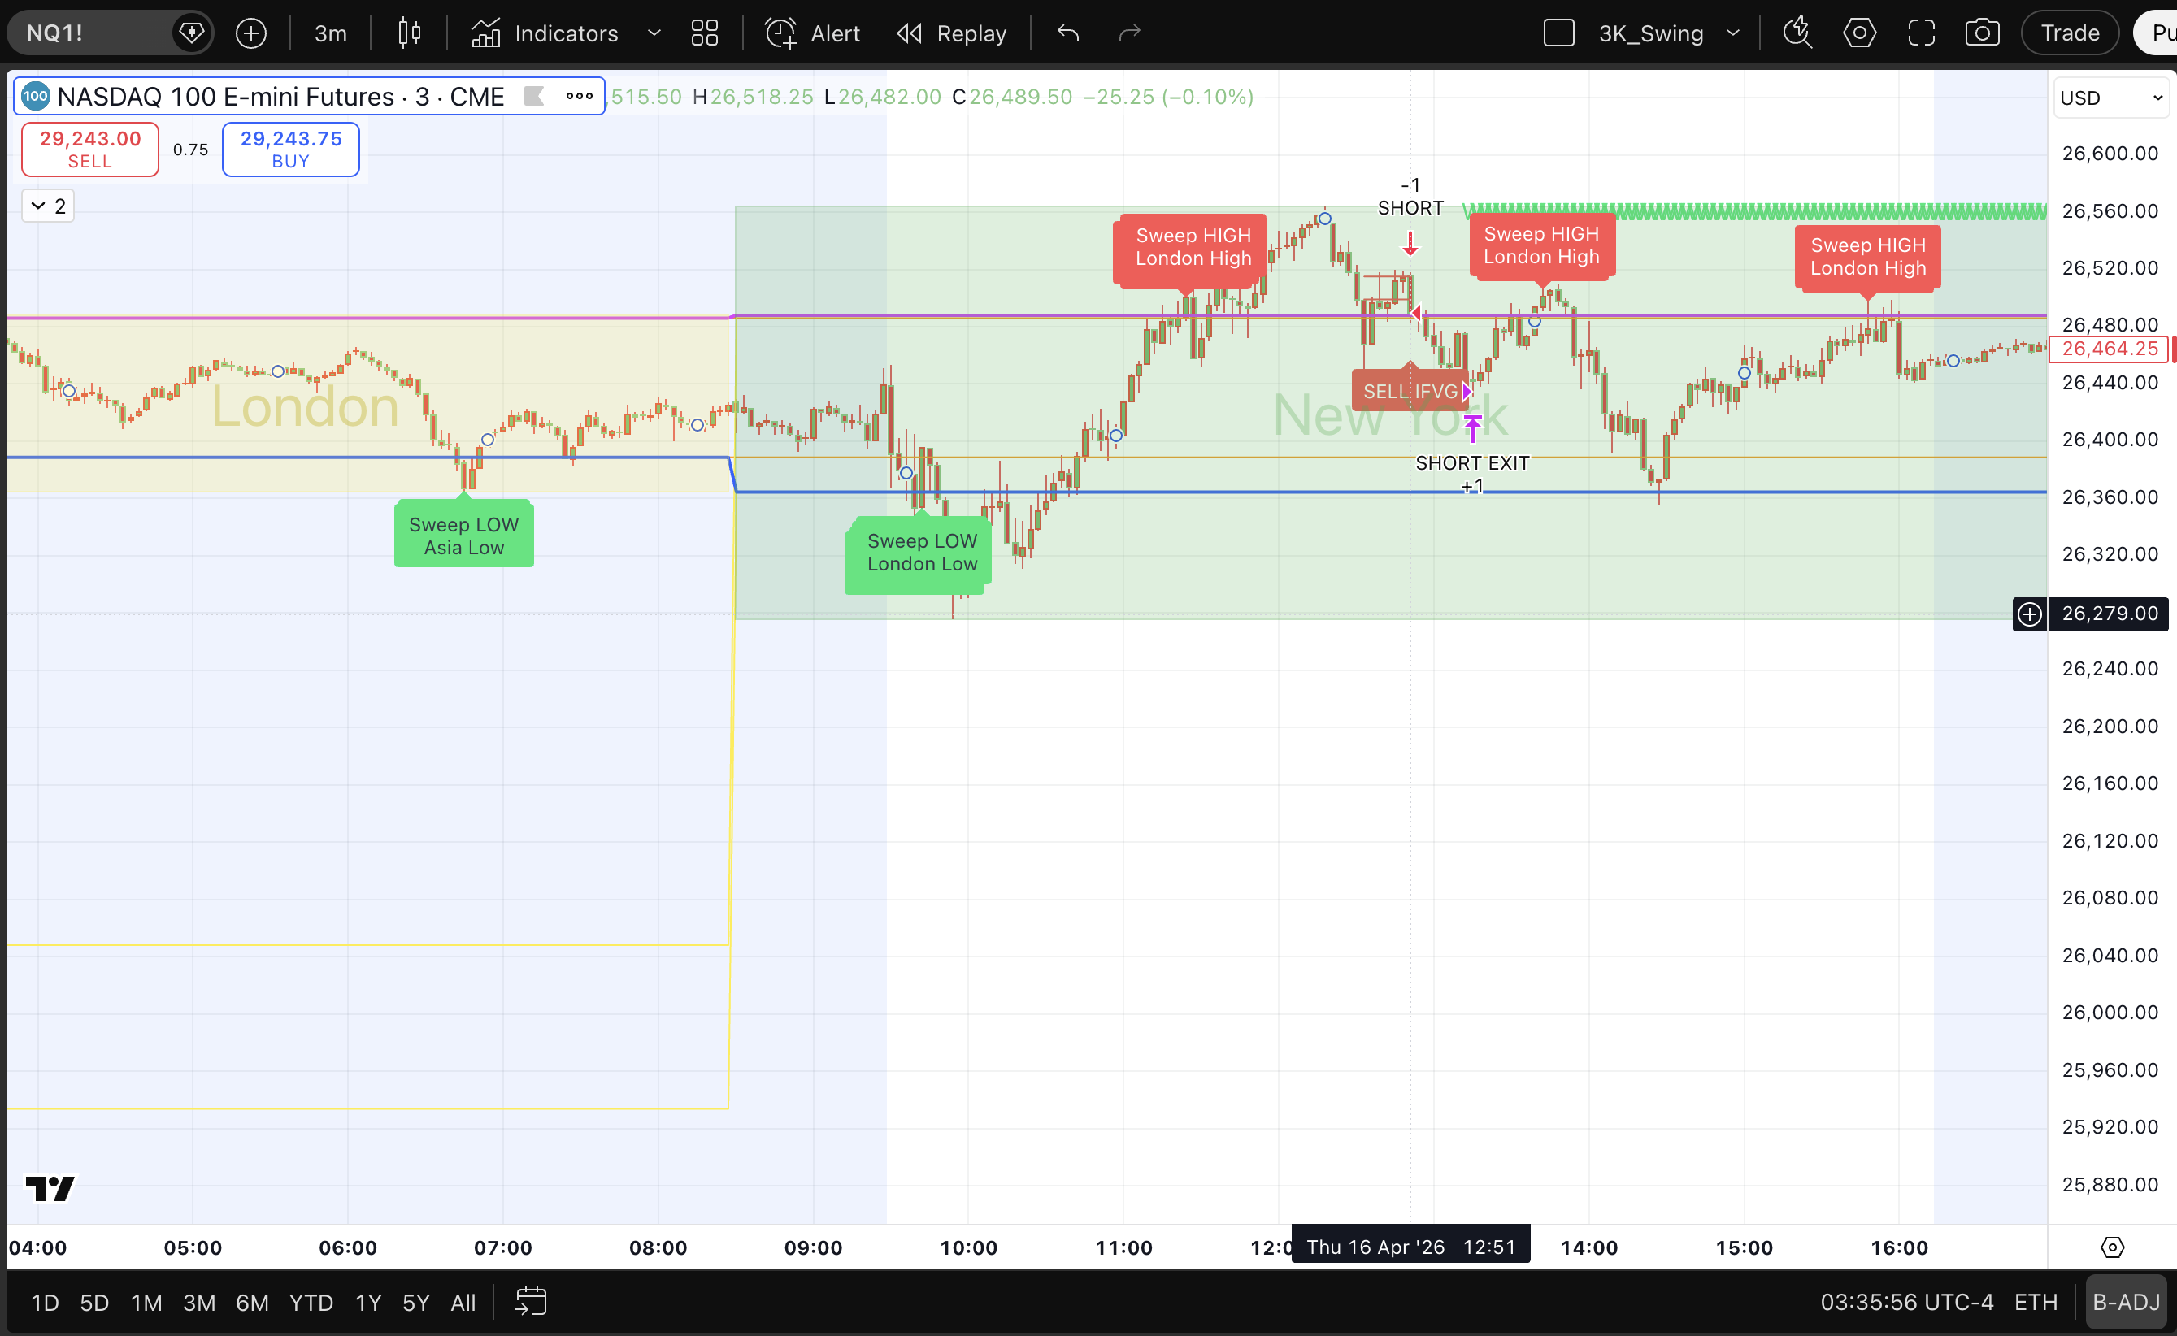Open the 03:35:56 UTC-4 timezone menu
The height and width of the screenshot is (1336, 2177).
1906,1303
